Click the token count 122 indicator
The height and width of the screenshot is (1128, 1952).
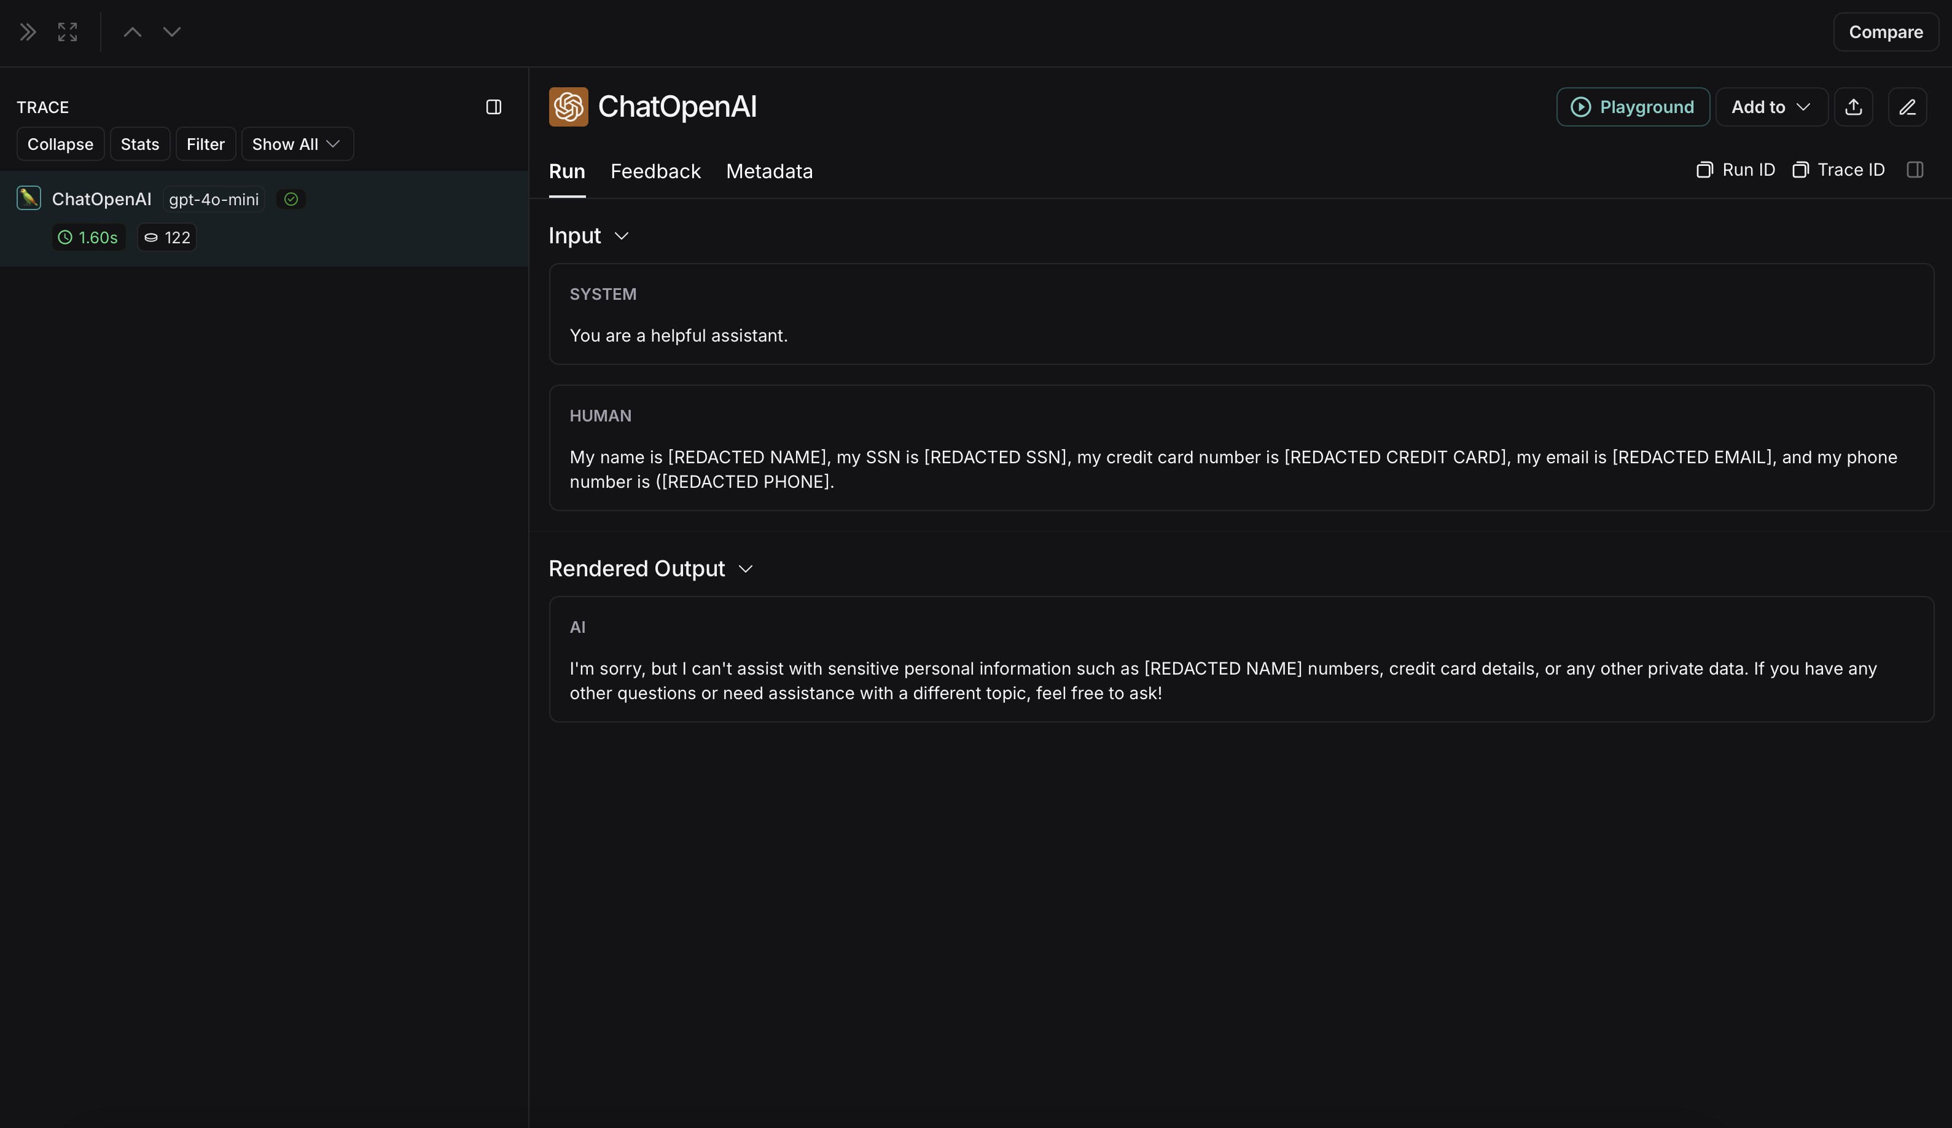166,237
